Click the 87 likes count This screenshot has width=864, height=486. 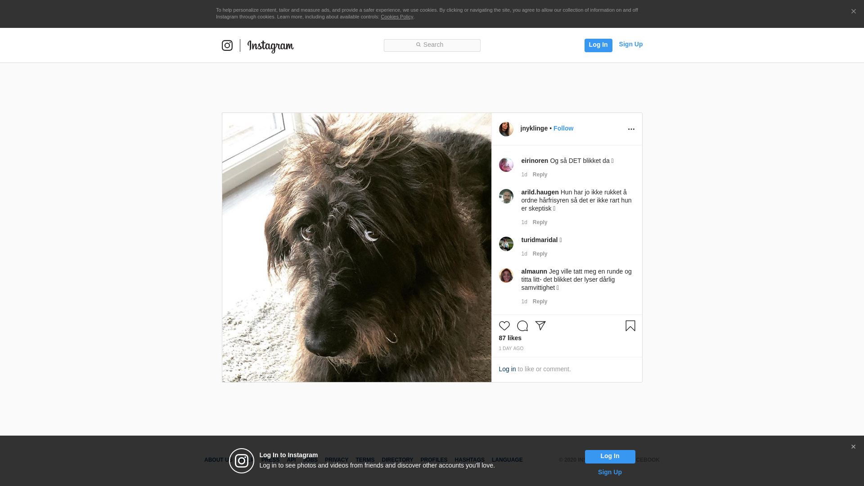pos(510,338)
